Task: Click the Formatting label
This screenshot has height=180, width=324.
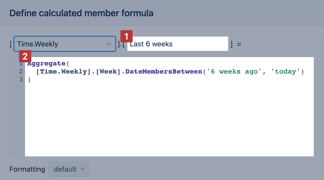Action: (x=27, y=169)
